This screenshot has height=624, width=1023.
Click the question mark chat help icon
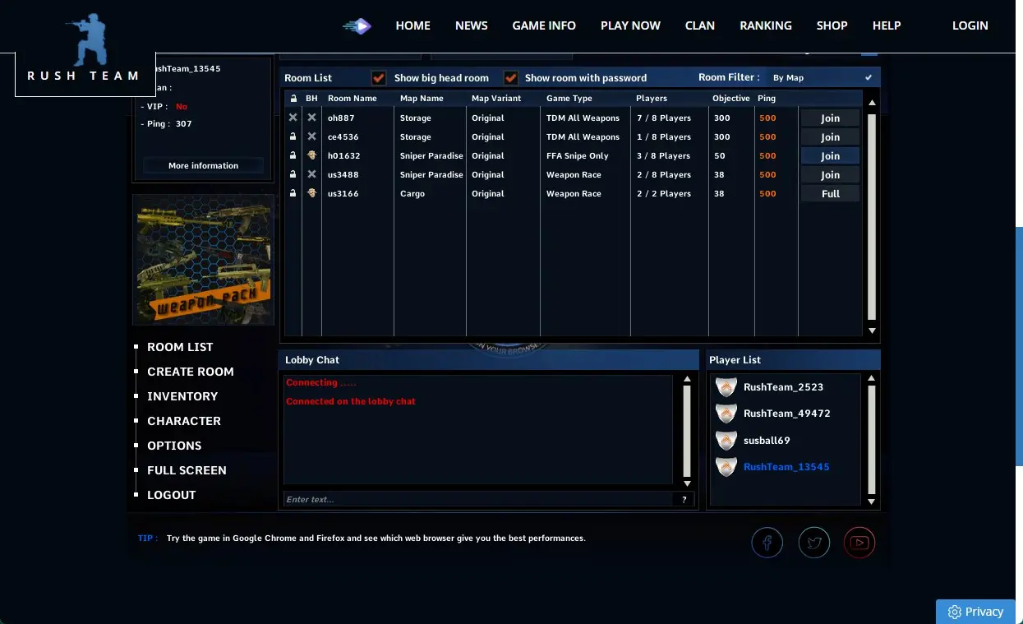(x=684, y=499)
